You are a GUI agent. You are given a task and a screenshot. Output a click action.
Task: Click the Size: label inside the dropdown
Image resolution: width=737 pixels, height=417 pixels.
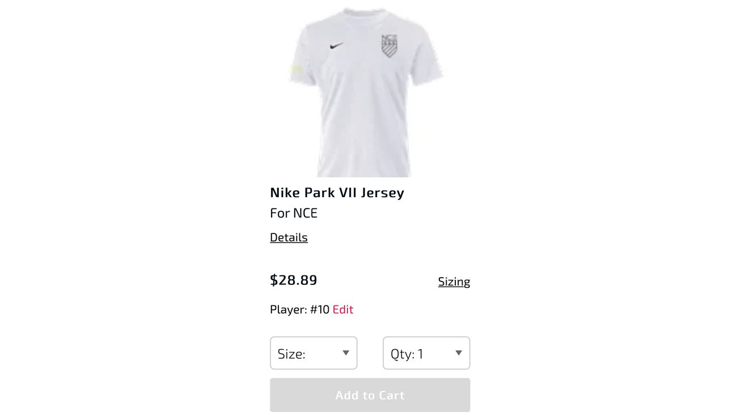point(291,354)
